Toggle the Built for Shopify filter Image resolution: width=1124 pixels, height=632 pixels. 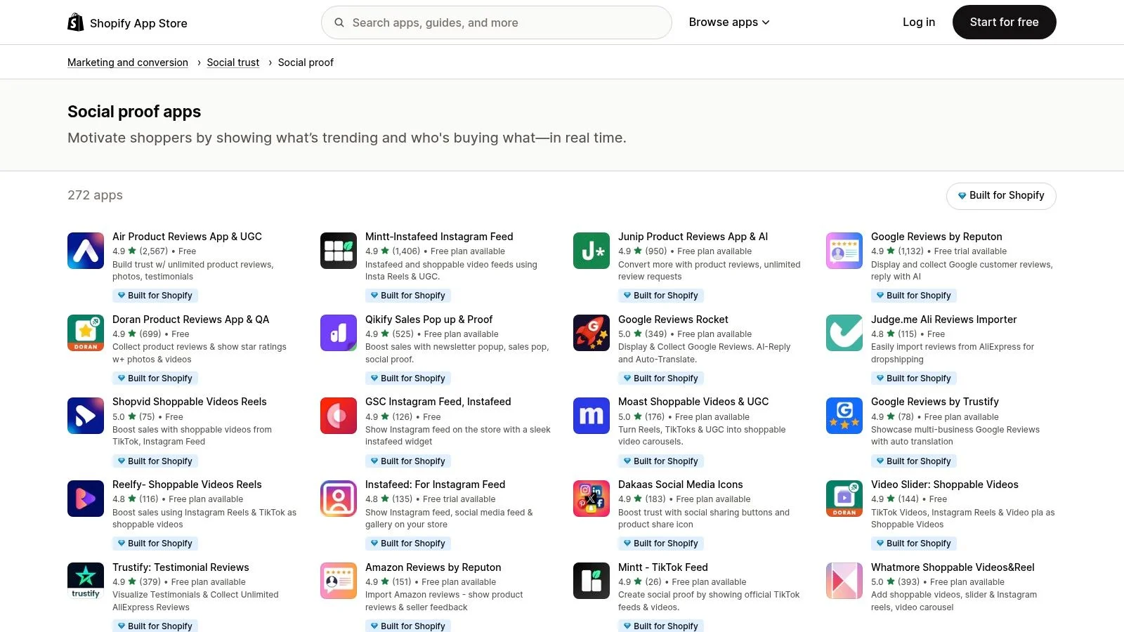click(1001, 196)
